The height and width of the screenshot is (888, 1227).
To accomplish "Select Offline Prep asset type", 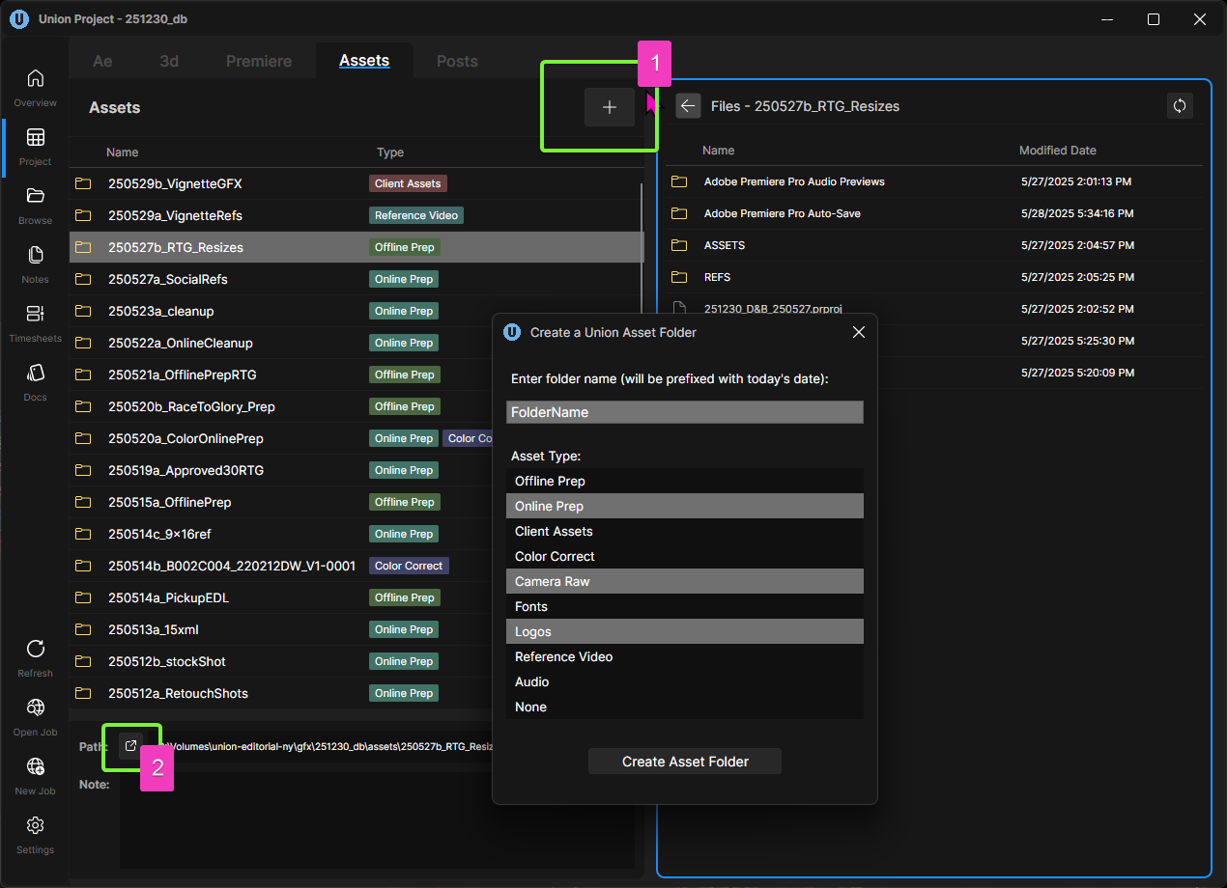I will 685,481.
